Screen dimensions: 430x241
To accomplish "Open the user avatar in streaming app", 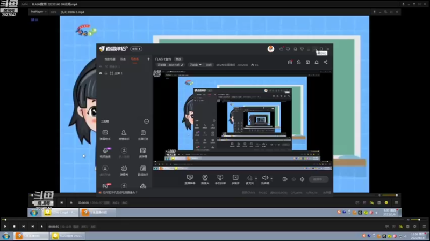I will 271,49.
